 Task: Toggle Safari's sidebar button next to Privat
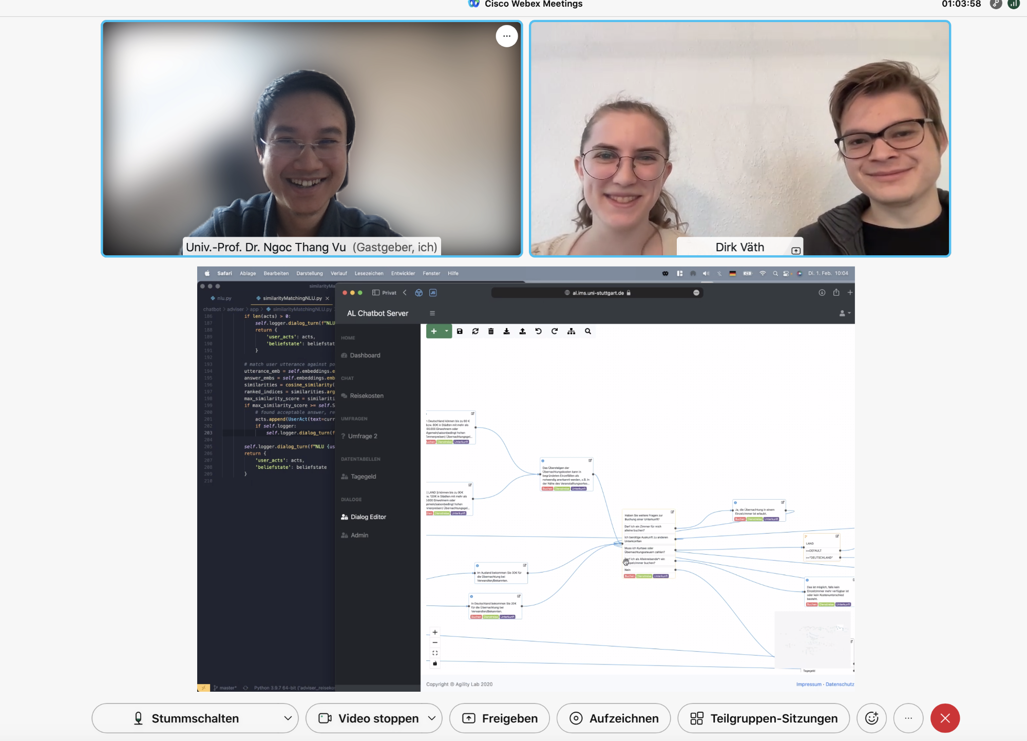pos(376,293)
